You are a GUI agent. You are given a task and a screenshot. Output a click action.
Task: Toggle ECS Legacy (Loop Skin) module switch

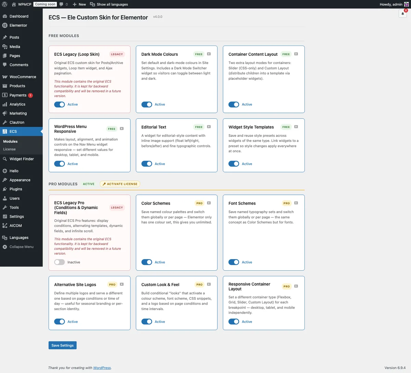pos(60,104)
